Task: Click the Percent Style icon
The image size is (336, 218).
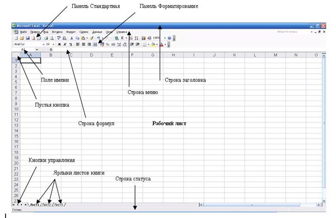Action: 108,44
